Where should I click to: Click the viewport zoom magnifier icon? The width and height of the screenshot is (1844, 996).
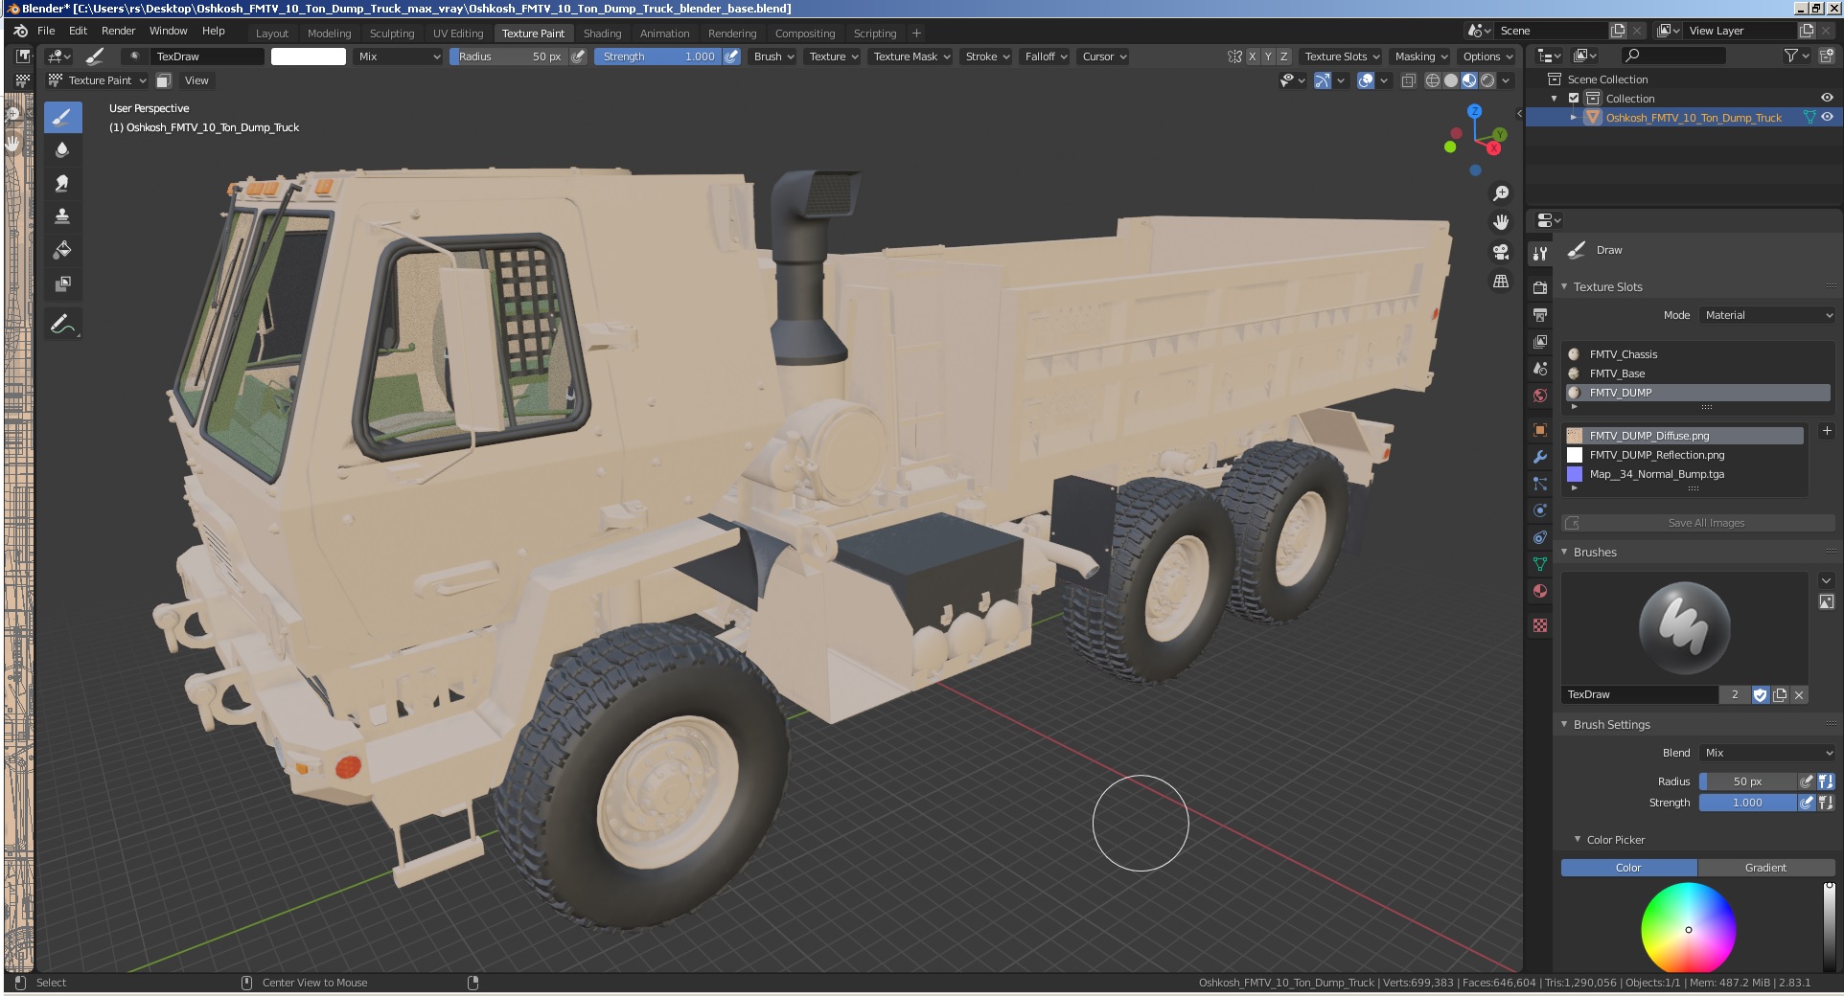click(x=1501, y=193)
